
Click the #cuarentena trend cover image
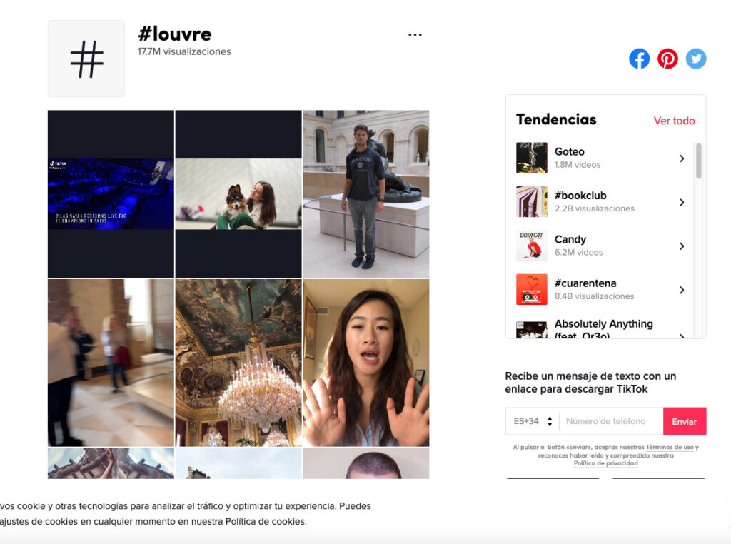coord(531,290)
